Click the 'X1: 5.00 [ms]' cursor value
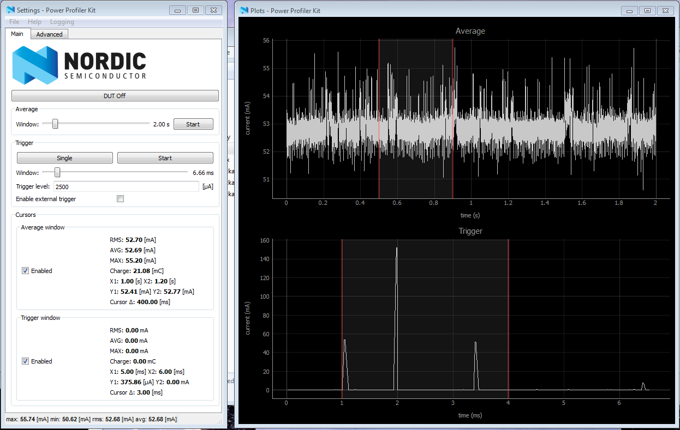Screen dimensions: 680x430 pyautogui.click(x=128, y=372)
